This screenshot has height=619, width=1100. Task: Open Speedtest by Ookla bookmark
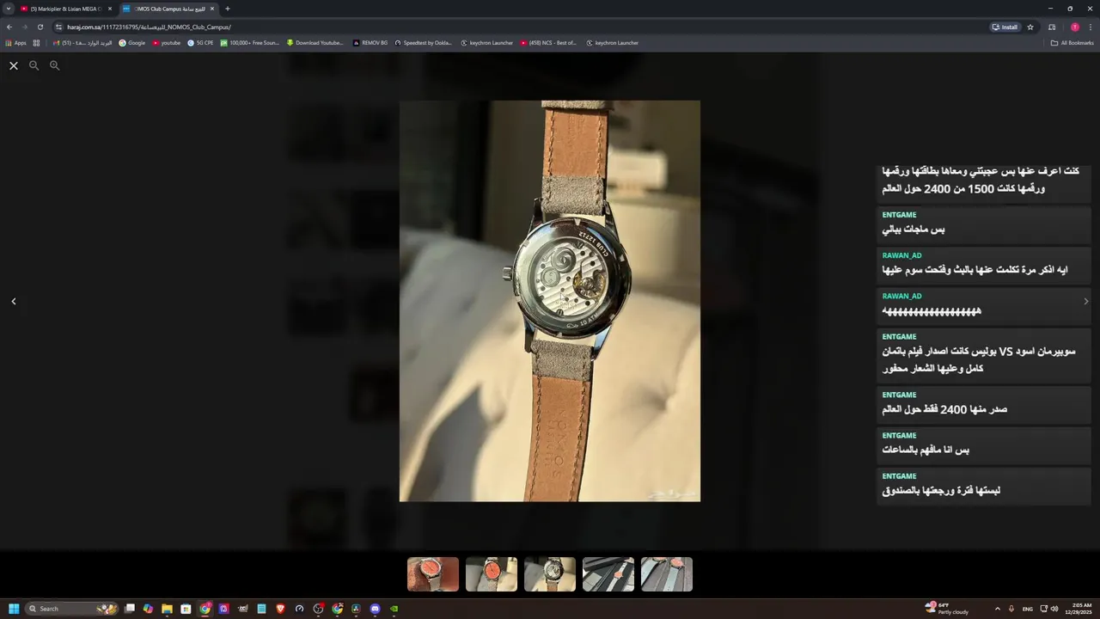(x=423, y=43)
